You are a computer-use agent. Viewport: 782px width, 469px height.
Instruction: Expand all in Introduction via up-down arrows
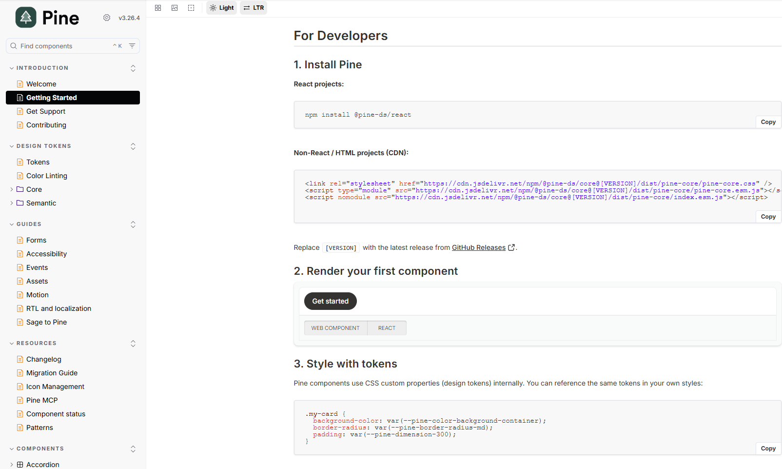coord(133,68)
